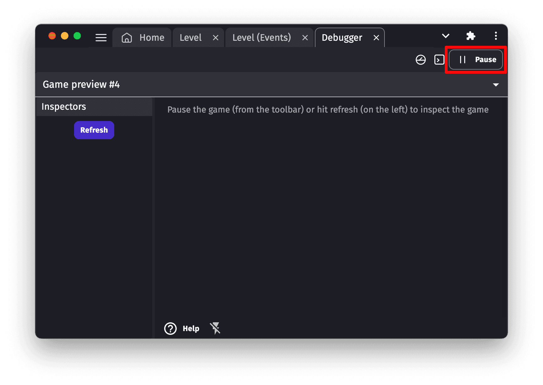The image size is (543, 385).
Task: Open the profiler gauge icon
Action: [x=421, y=60]
